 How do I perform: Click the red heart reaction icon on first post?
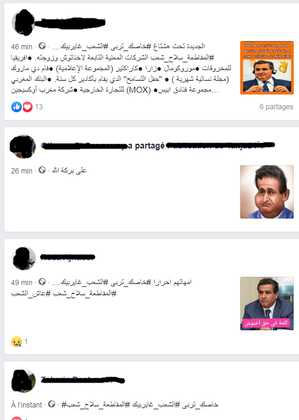coord(27,107)
